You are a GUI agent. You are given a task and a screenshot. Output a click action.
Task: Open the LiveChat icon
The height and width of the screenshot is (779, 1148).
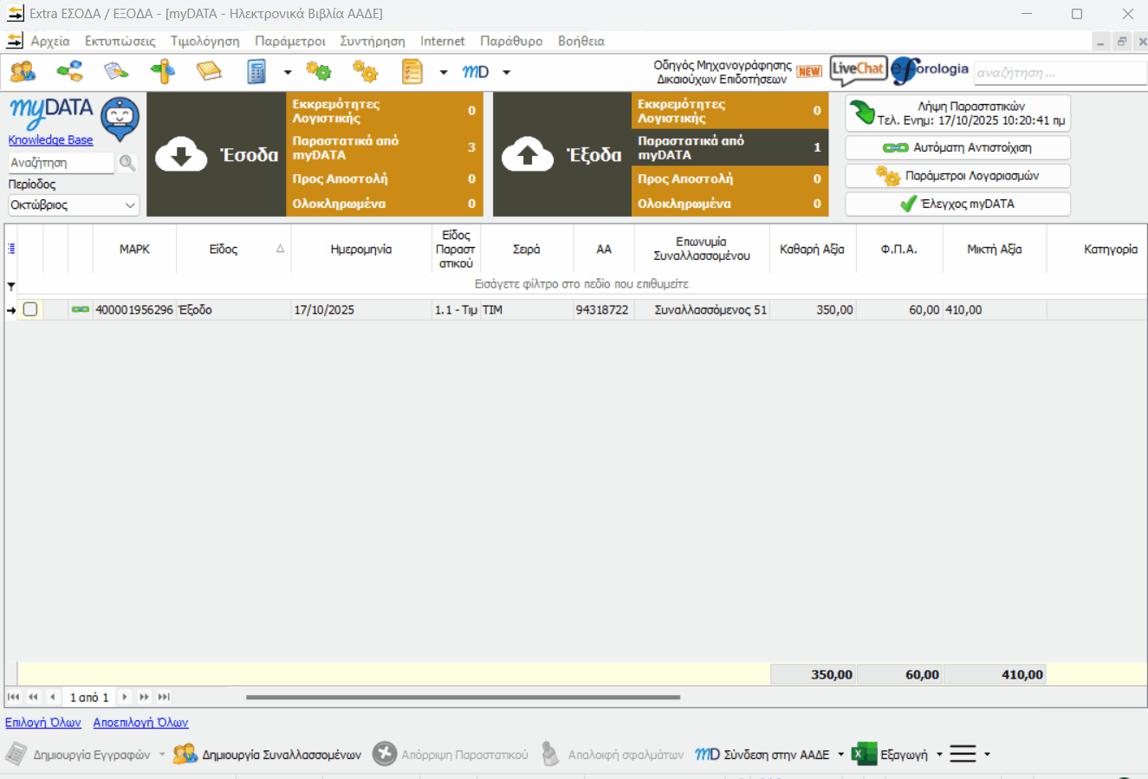tap(858, 70)
